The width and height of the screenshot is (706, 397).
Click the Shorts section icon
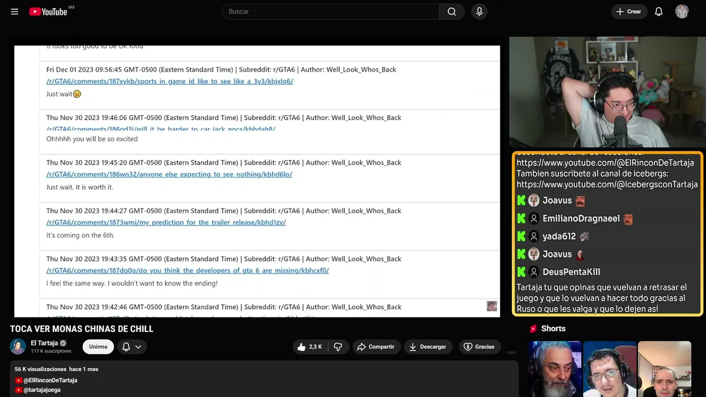click(533, 329)
